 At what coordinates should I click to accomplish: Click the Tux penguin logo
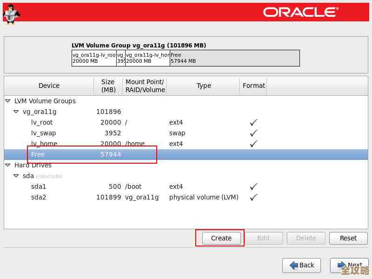tap(10, 14)
